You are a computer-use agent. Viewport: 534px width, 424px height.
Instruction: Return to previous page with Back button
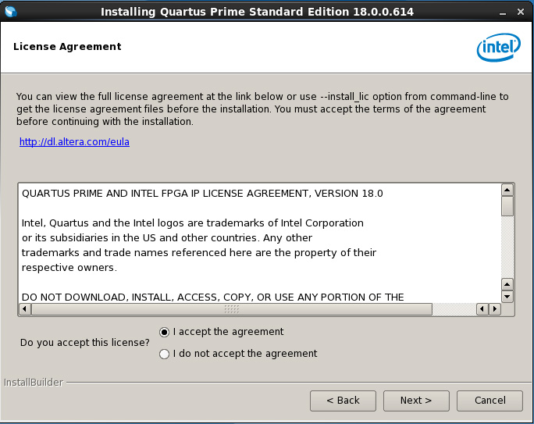click(343, 401)
